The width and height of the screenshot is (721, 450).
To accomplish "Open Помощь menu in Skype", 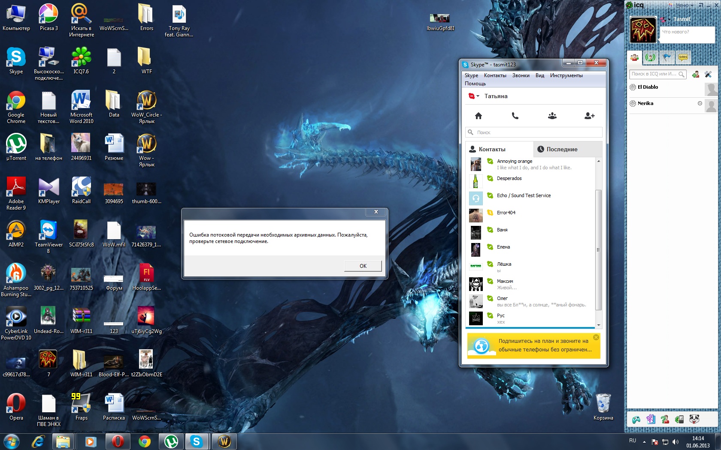I will coord(475,84).
